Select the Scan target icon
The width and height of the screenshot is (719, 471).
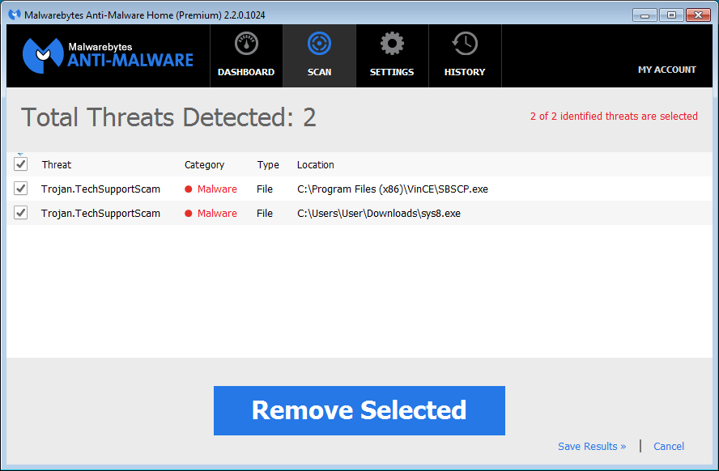click(x=319, y=45)
